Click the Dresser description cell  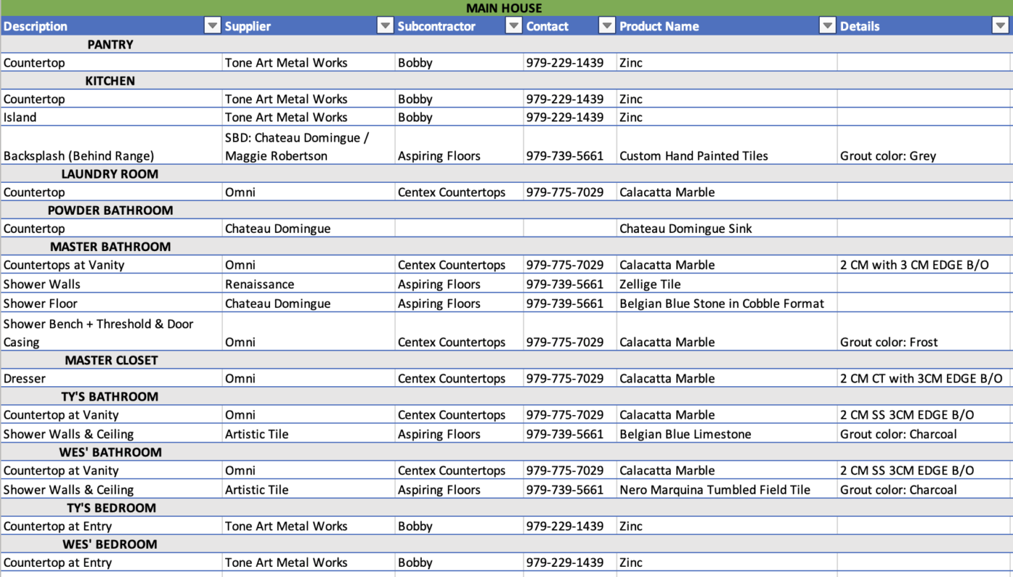coord(111,378)
